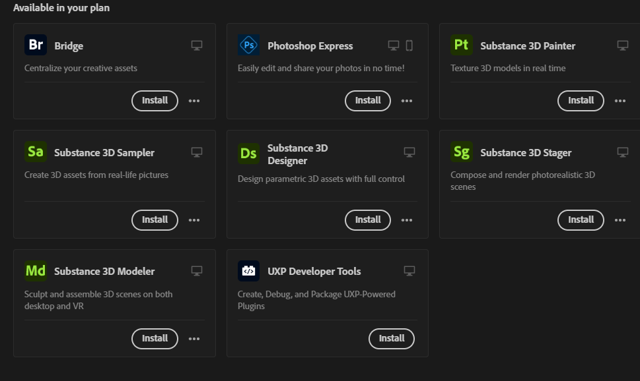Click the "Substance 3D Painter" title
This screenshot has width=640, height=381.
pyautogui.click(x=528, y=46)
